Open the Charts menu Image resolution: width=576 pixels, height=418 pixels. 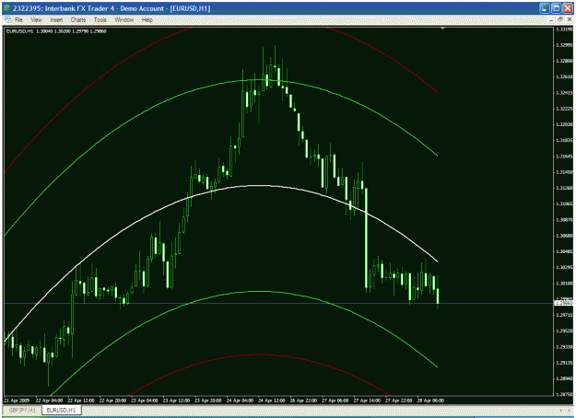coord(78,20)
